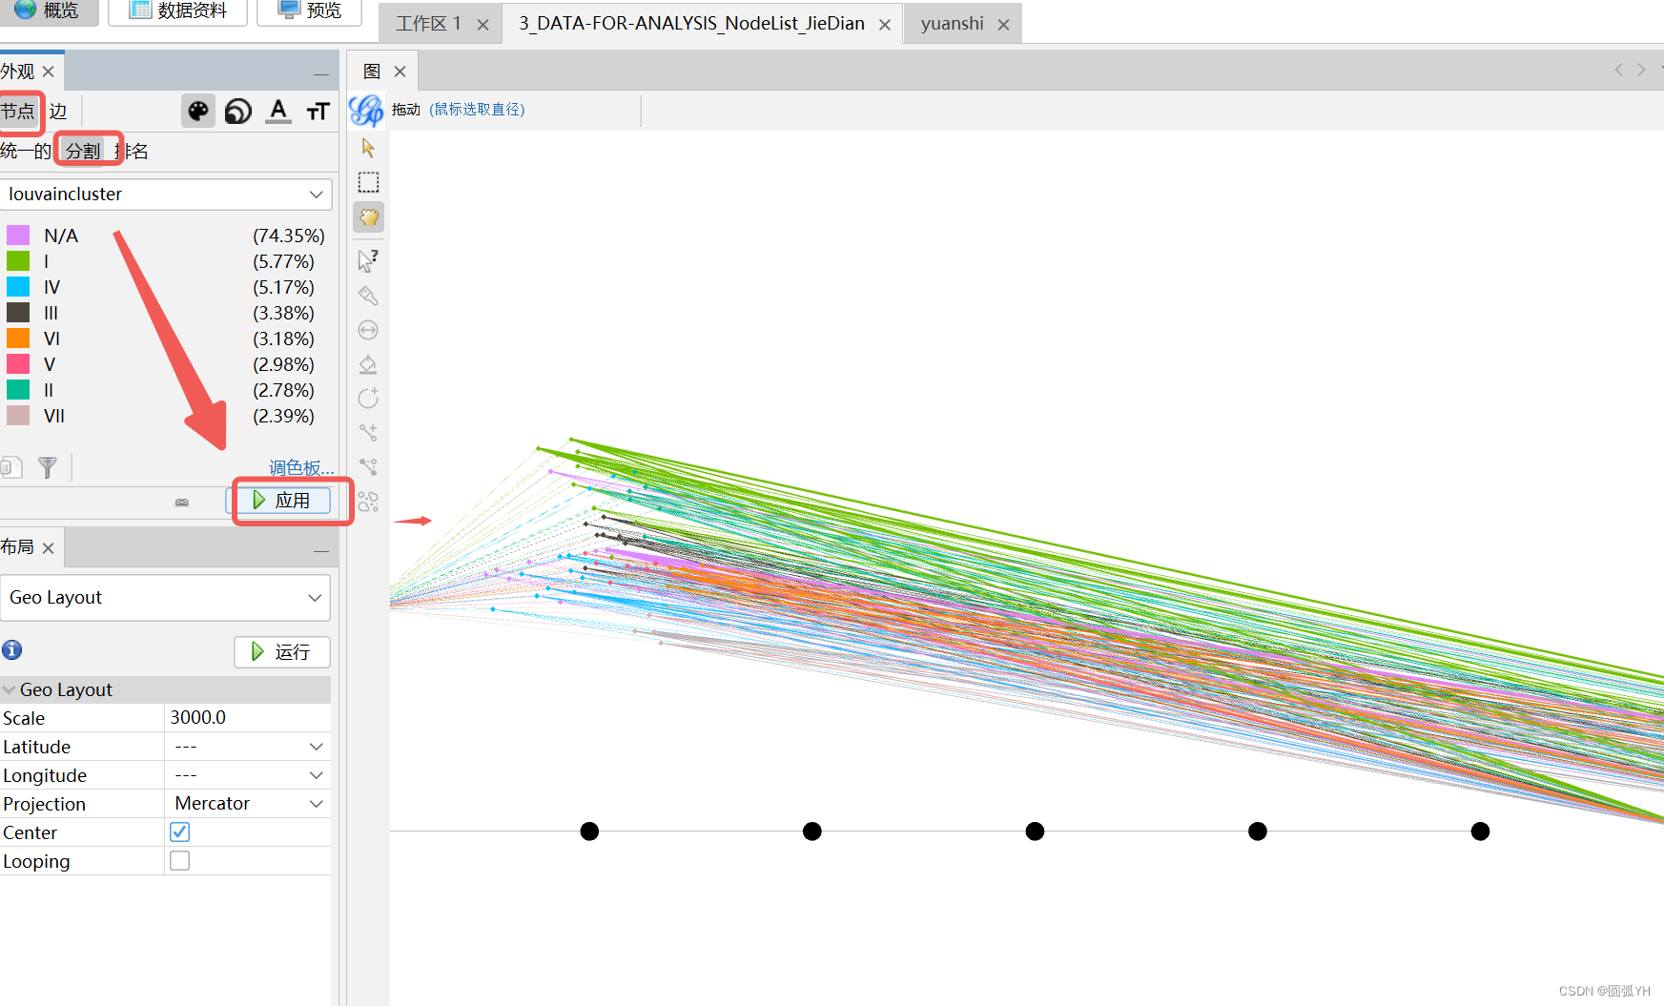Click 运行 to run Geo Layout
The height and width of the screenshot is (1006, 1664).
[281, 651]
